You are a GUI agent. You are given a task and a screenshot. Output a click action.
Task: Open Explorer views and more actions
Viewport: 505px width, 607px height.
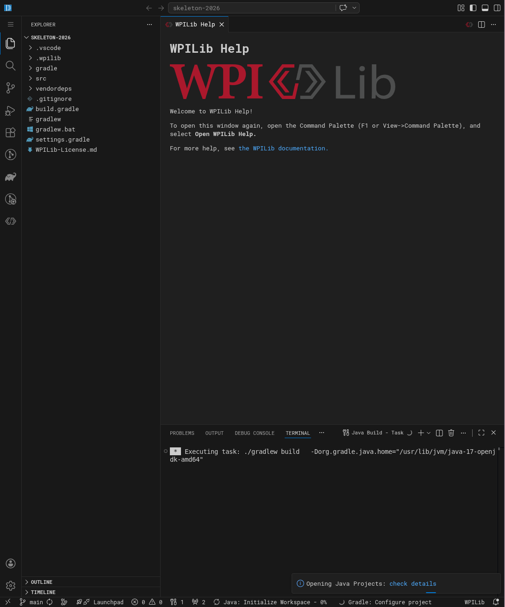coord(149,25)
